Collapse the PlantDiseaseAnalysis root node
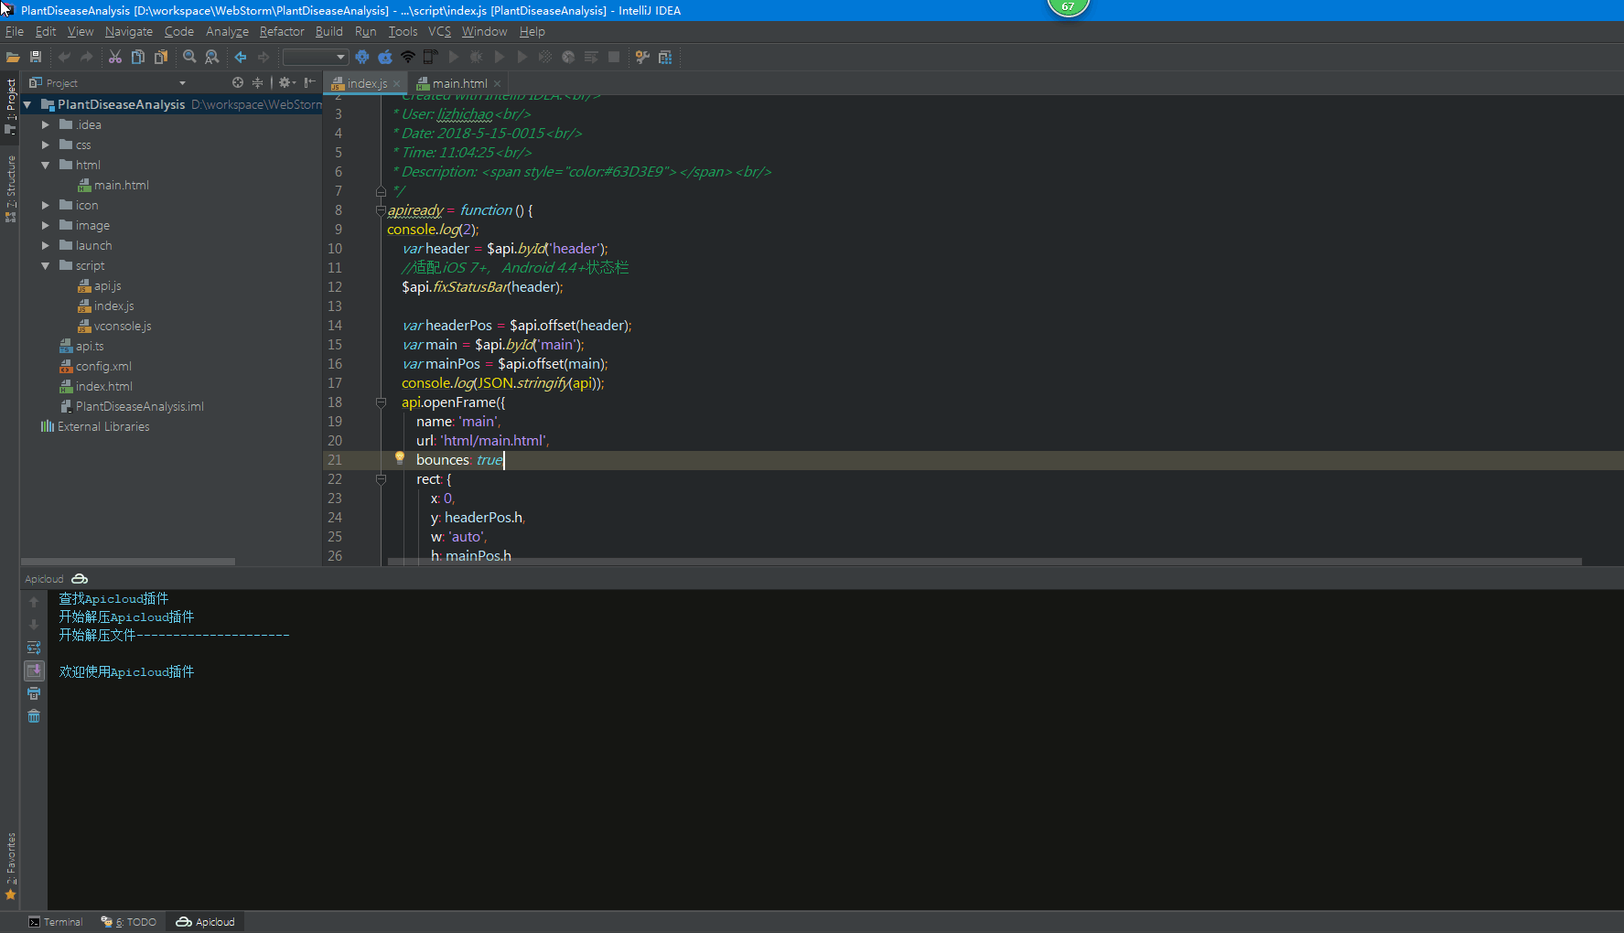The width and height of the screenshot is (1624, 933). point(27,105)
